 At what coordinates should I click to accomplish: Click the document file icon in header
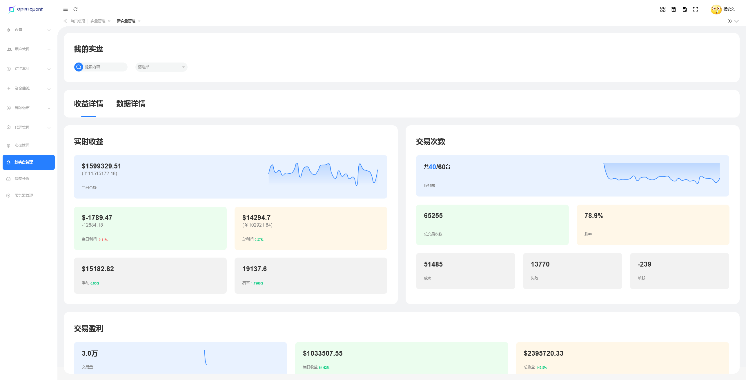coord(685,9)
